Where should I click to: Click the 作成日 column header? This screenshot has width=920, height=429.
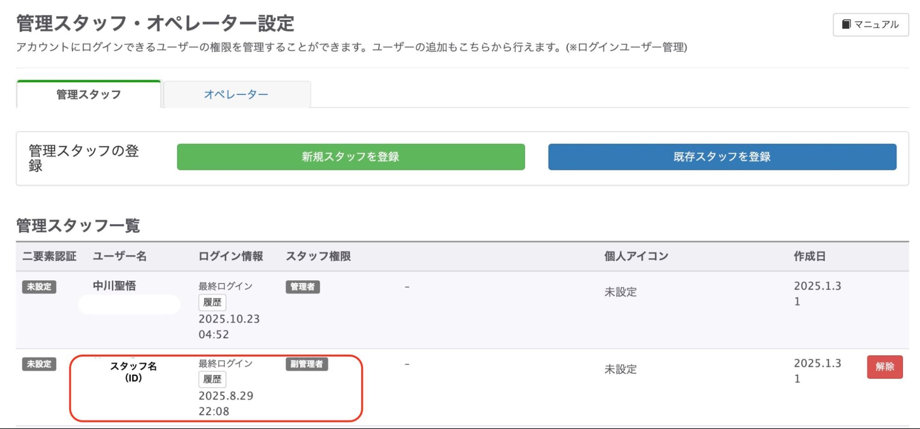tap(810, 256)
